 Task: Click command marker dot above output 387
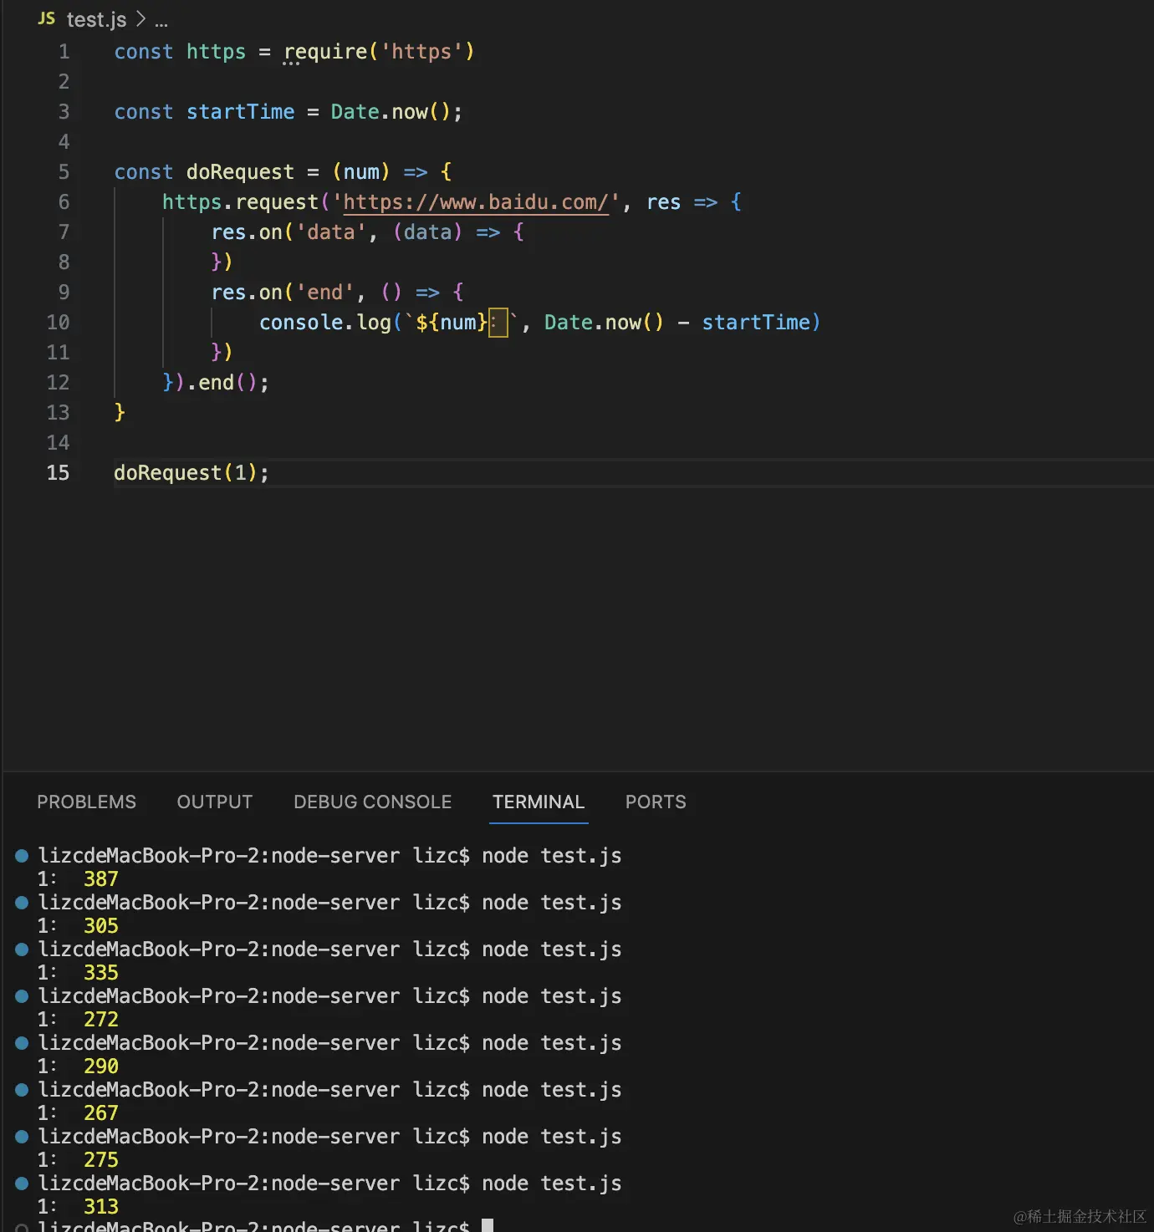coord(22,855)
